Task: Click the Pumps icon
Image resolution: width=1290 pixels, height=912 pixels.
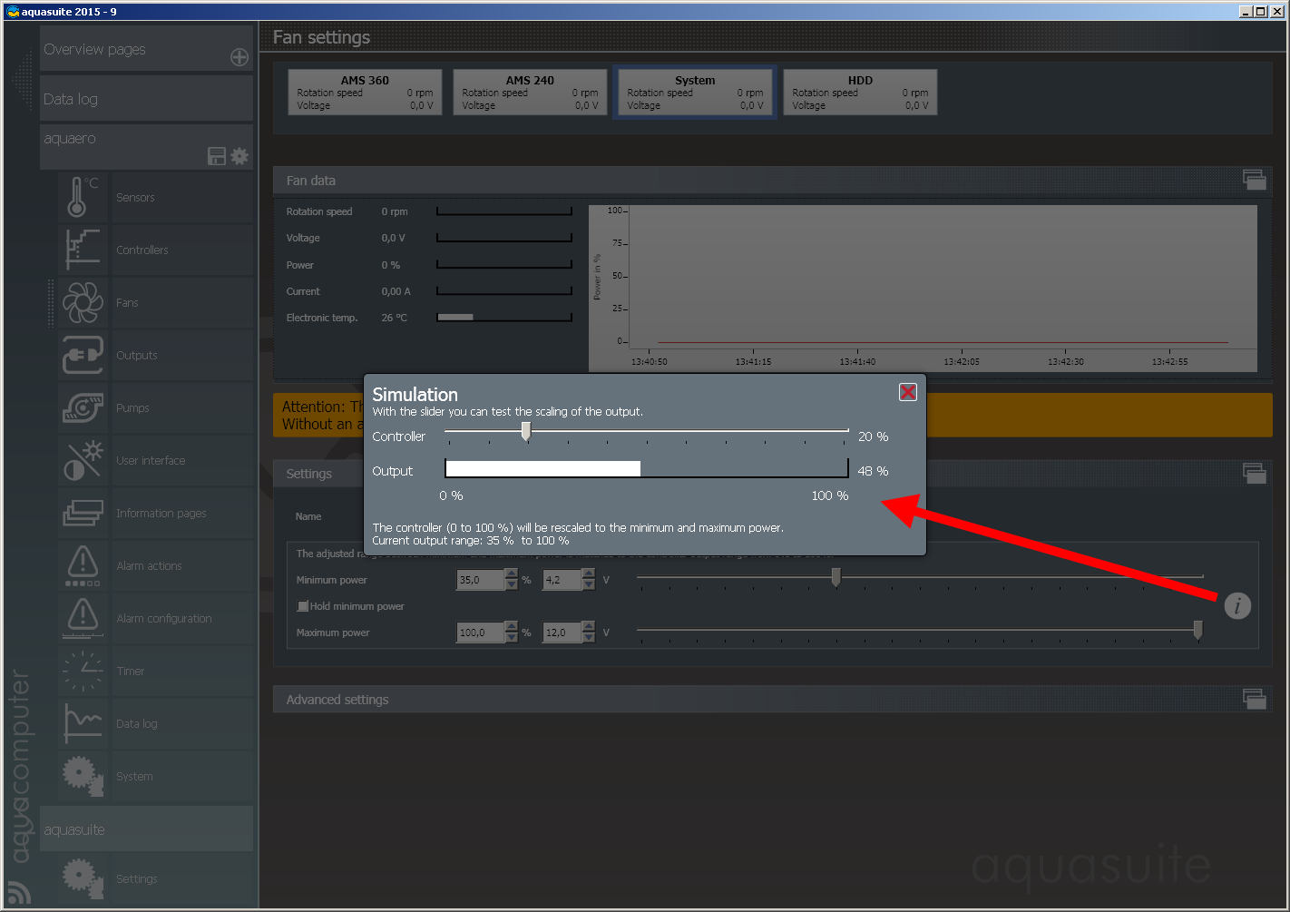Action: [82, 407]
